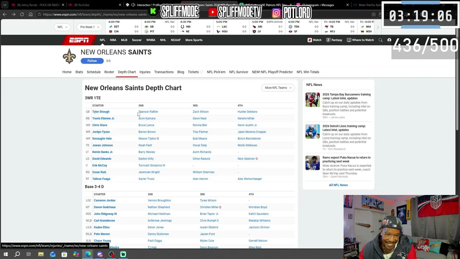Open File Explorer from the taskbar
Image resolution: width=460 pixels, height=259 pixels.
pos(41,254)
